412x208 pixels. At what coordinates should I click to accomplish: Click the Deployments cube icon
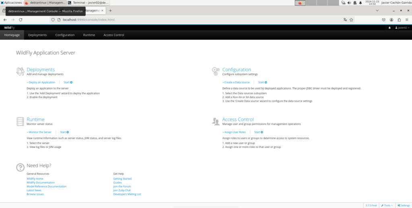[x=20, y=72]
